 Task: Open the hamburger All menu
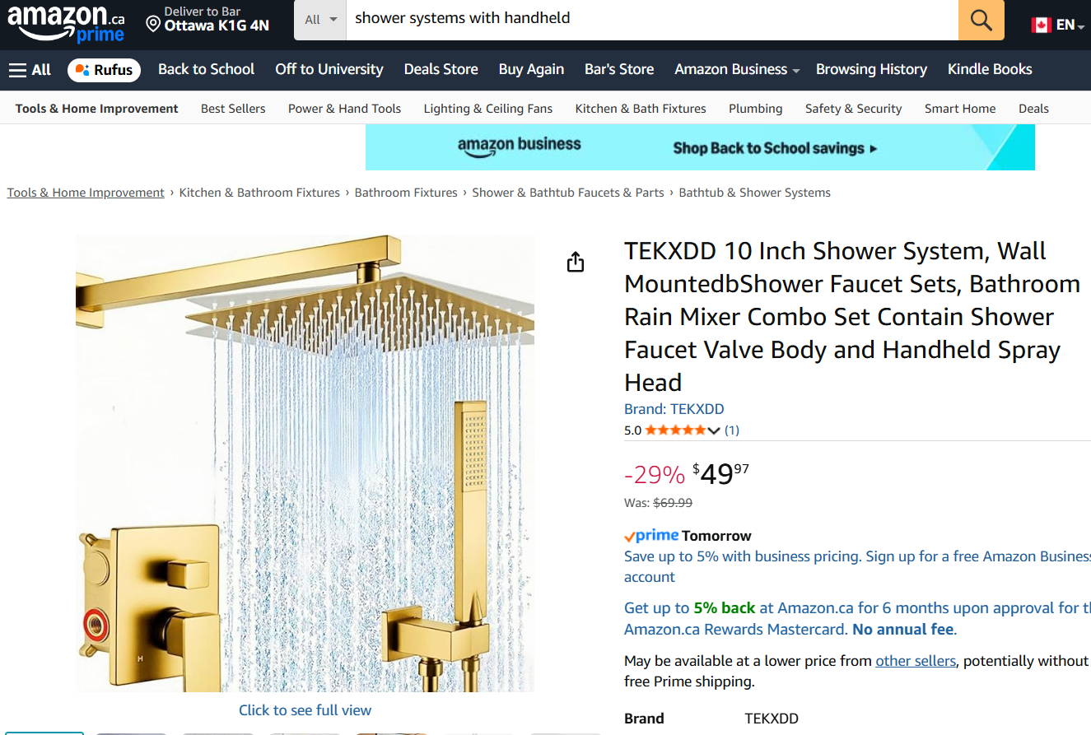pos(30,70)
